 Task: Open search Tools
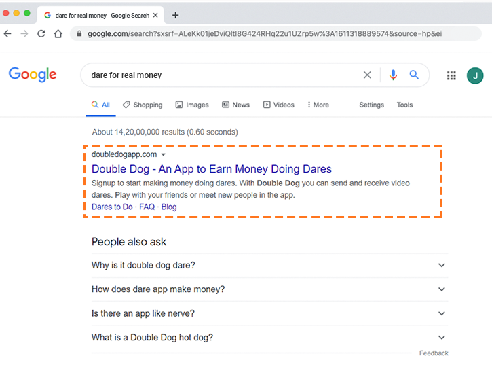coord(404,105)
